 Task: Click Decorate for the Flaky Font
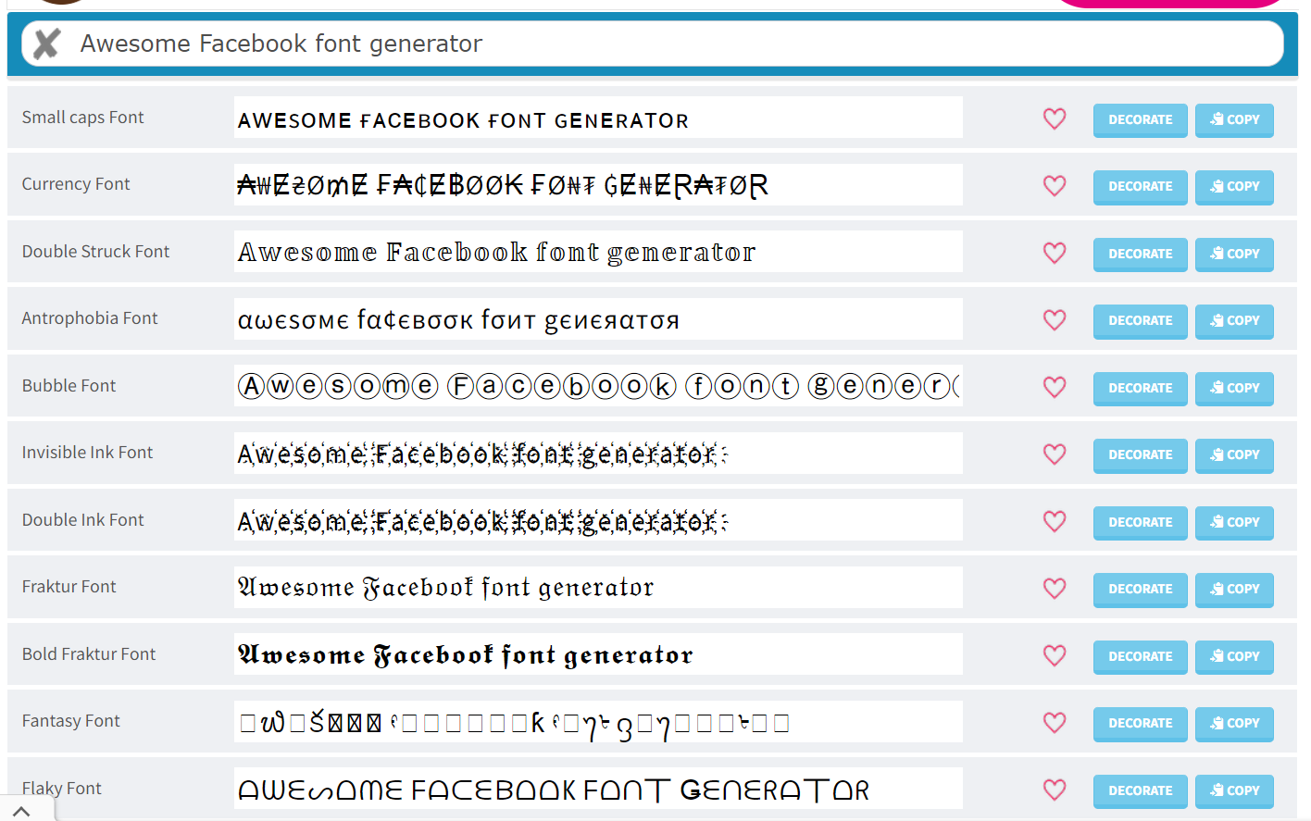(1140, 790)
